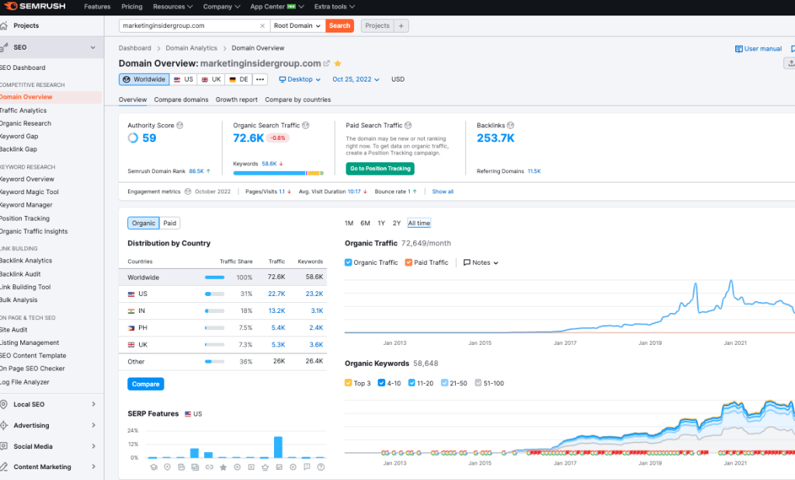795x480 pixels.
Task: Click the US traffic share bar
Action: (214, 294)
